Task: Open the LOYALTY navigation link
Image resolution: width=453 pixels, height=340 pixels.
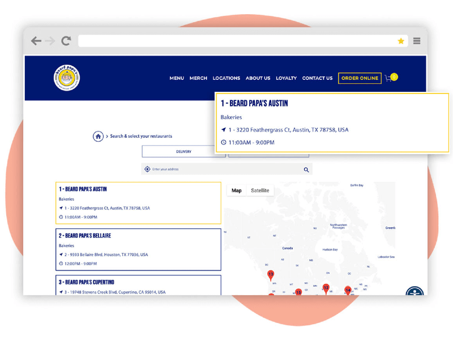Action: click(286, 78)
